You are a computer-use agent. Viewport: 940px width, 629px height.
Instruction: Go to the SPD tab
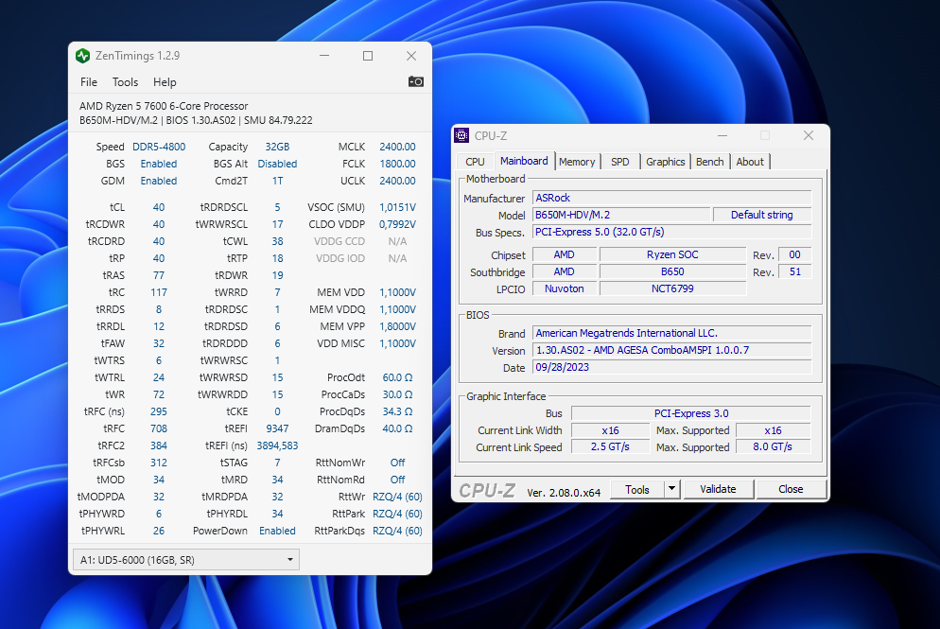pos(619,162)
